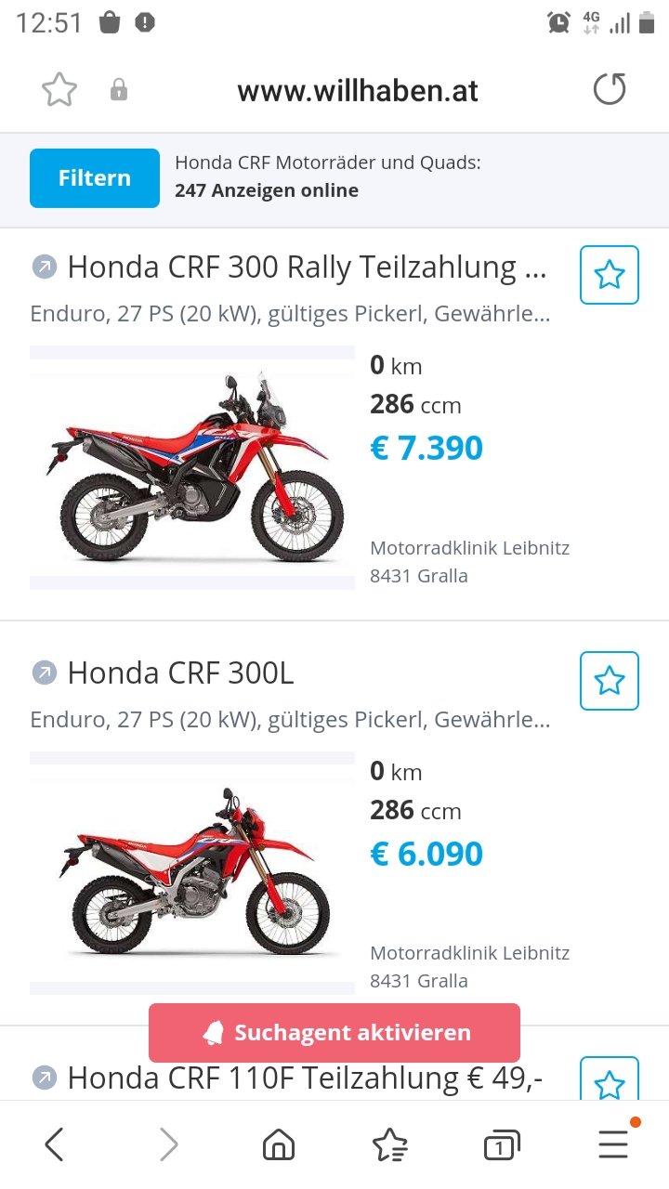This screenshot has width=669, height=1189.
Task: Tap the padlock site security icon
Action: [119, 90]
